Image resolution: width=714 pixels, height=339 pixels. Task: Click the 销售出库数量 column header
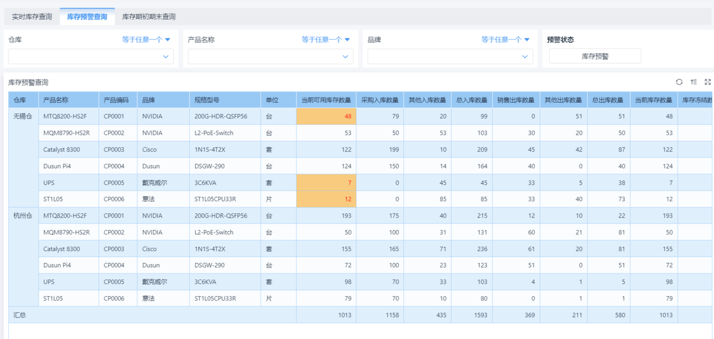(x=515, y=100)
